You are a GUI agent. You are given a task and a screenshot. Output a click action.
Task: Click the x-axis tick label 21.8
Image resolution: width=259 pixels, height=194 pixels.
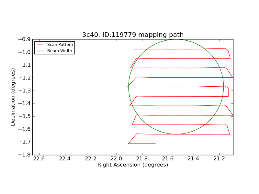(142, 159)
